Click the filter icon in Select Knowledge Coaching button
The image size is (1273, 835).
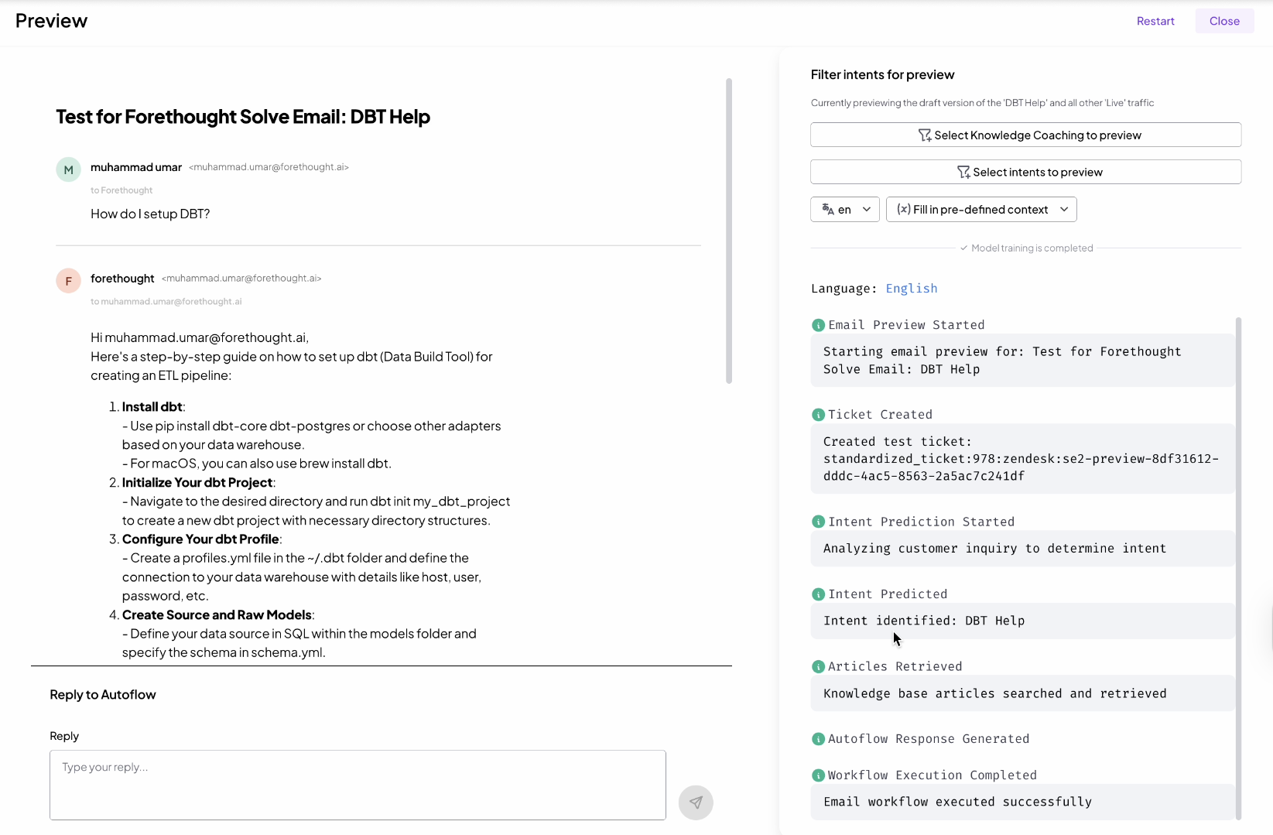click(925, 135)
